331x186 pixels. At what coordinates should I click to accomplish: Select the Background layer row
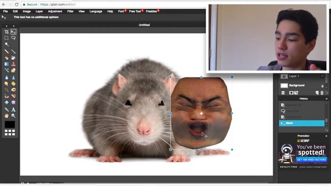pyautogui.click(x=302, y=85)
